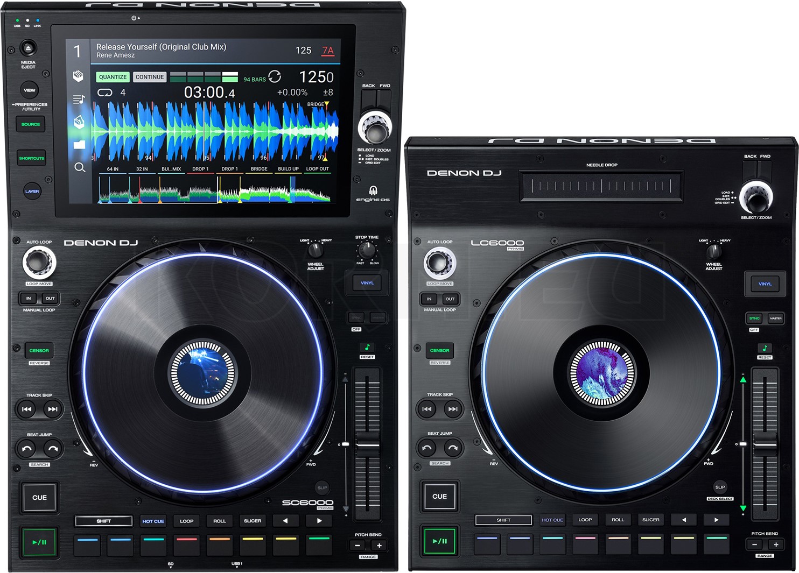The width and height of the screenshot is (799, 573).
Task: Tap QUANTIZE on the touchscreen
Action: pyautogui.click(x=112, y=76)
